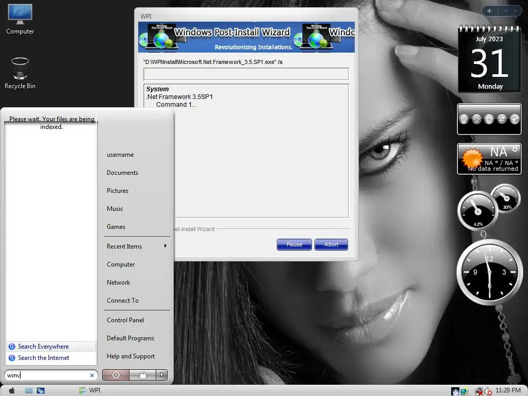This screenshot has width=528, height=396.
Task: Open the 11:29 PM tray clock
Action: pyautogui.click(x=508, y=390)
